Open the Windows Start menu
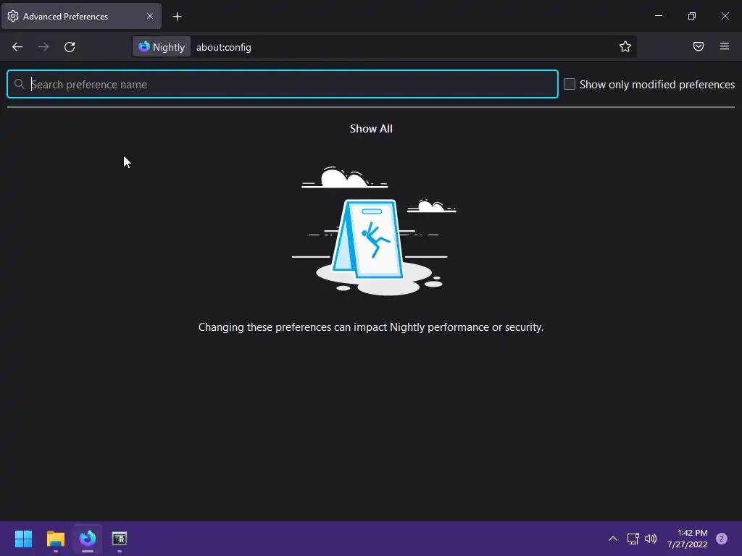Viewport: 742px width, 556px height. (24, 539)
